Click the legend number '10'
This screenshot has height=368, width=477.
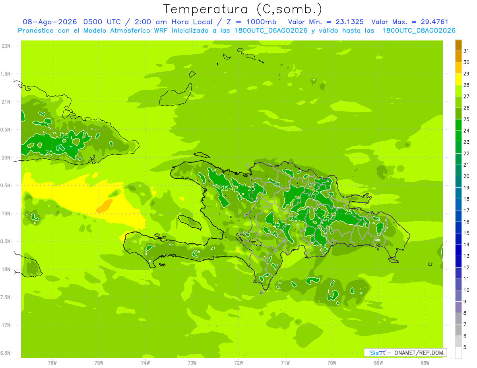467,290
